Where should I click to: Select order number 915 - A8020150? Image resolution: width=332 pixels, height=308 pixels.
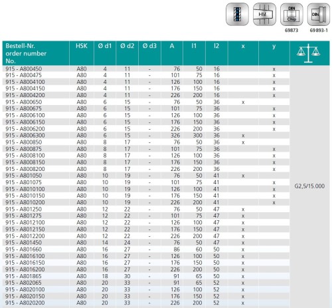click(25, 296)
